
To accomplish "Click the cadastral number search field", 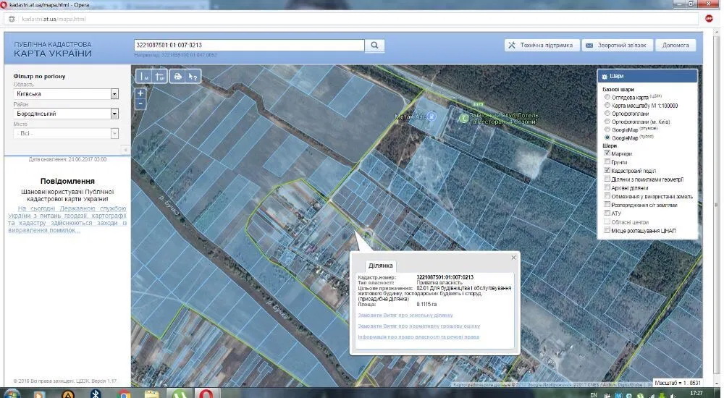I will (x=248, y=45).
